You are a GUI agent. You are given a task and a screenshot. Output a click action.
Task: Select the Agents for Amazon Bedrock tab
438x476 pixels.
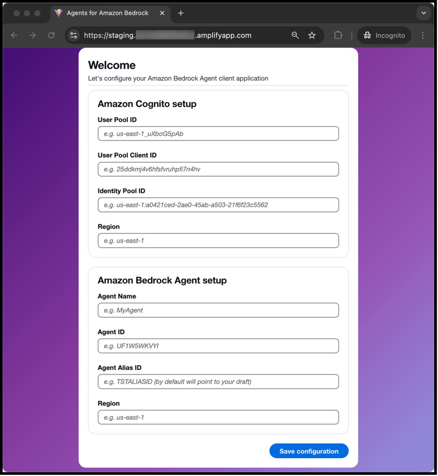point(110,13)
